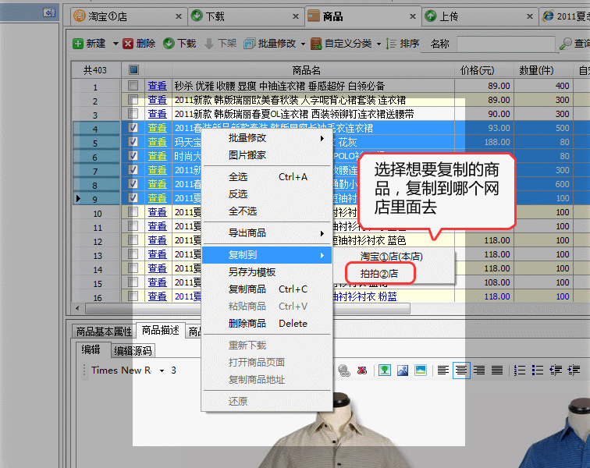Click the remove link icon
This screenshot has height=468, width=590.
[362, 370]
